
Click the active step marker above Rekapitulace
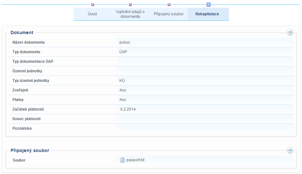(x=208, y=4)
